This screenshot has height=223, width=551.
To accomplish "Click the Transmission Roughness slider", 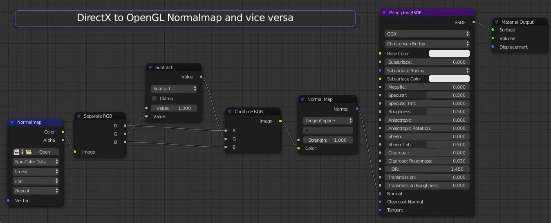I will click(x=427, y=185).
